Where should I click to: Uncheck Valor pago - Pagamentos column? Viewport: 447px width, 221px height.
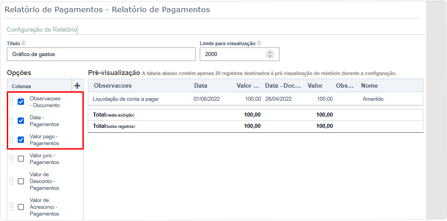pos(21,140)
